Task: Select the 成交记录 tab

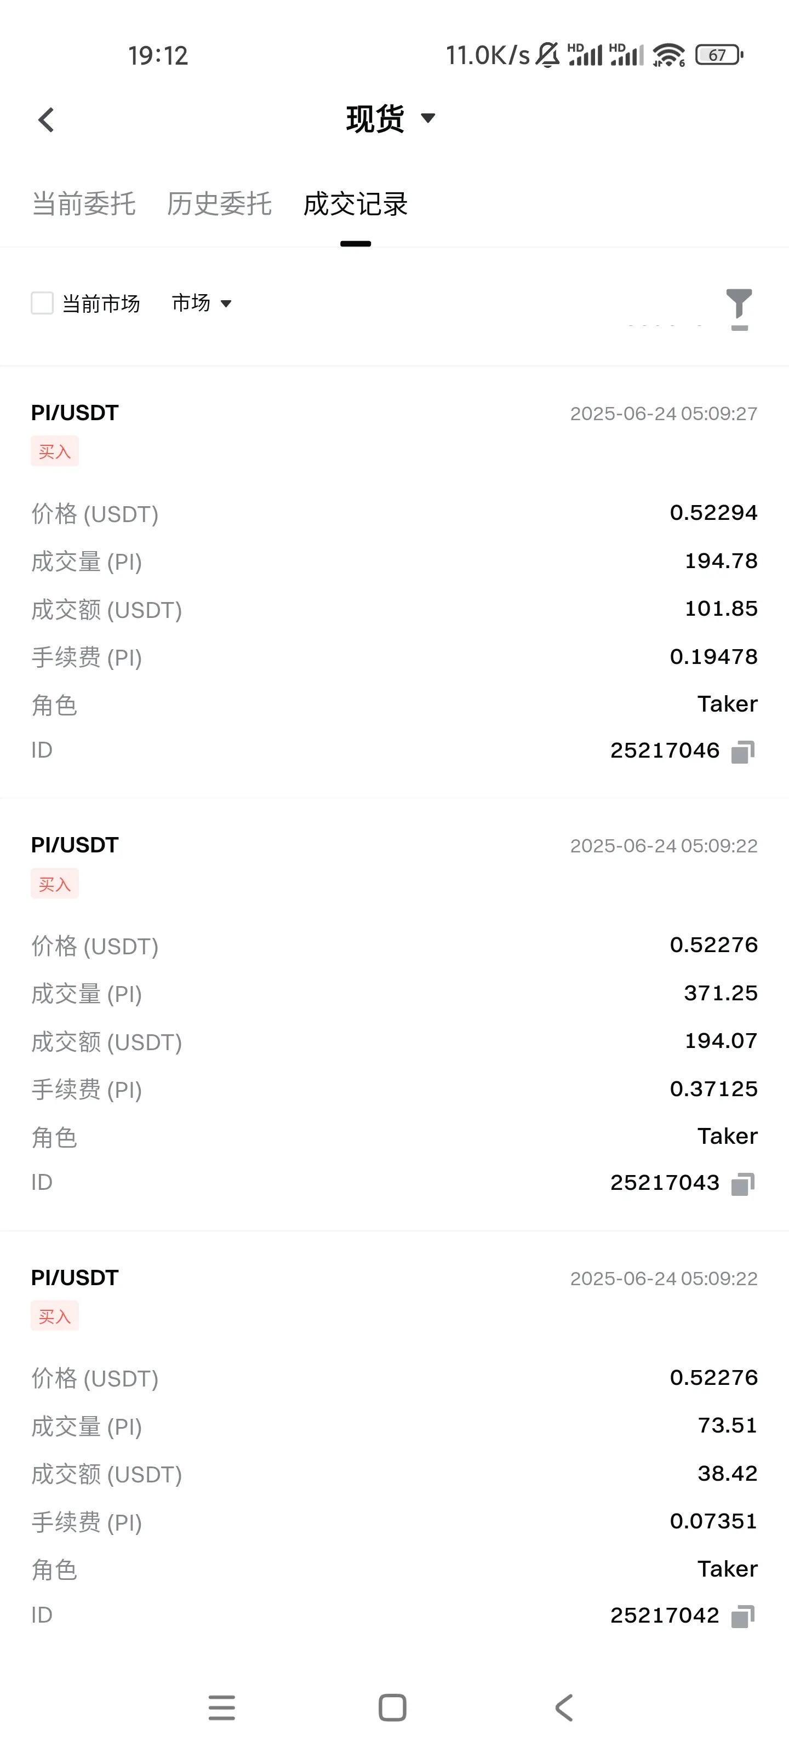Action: tap(356, 203)
